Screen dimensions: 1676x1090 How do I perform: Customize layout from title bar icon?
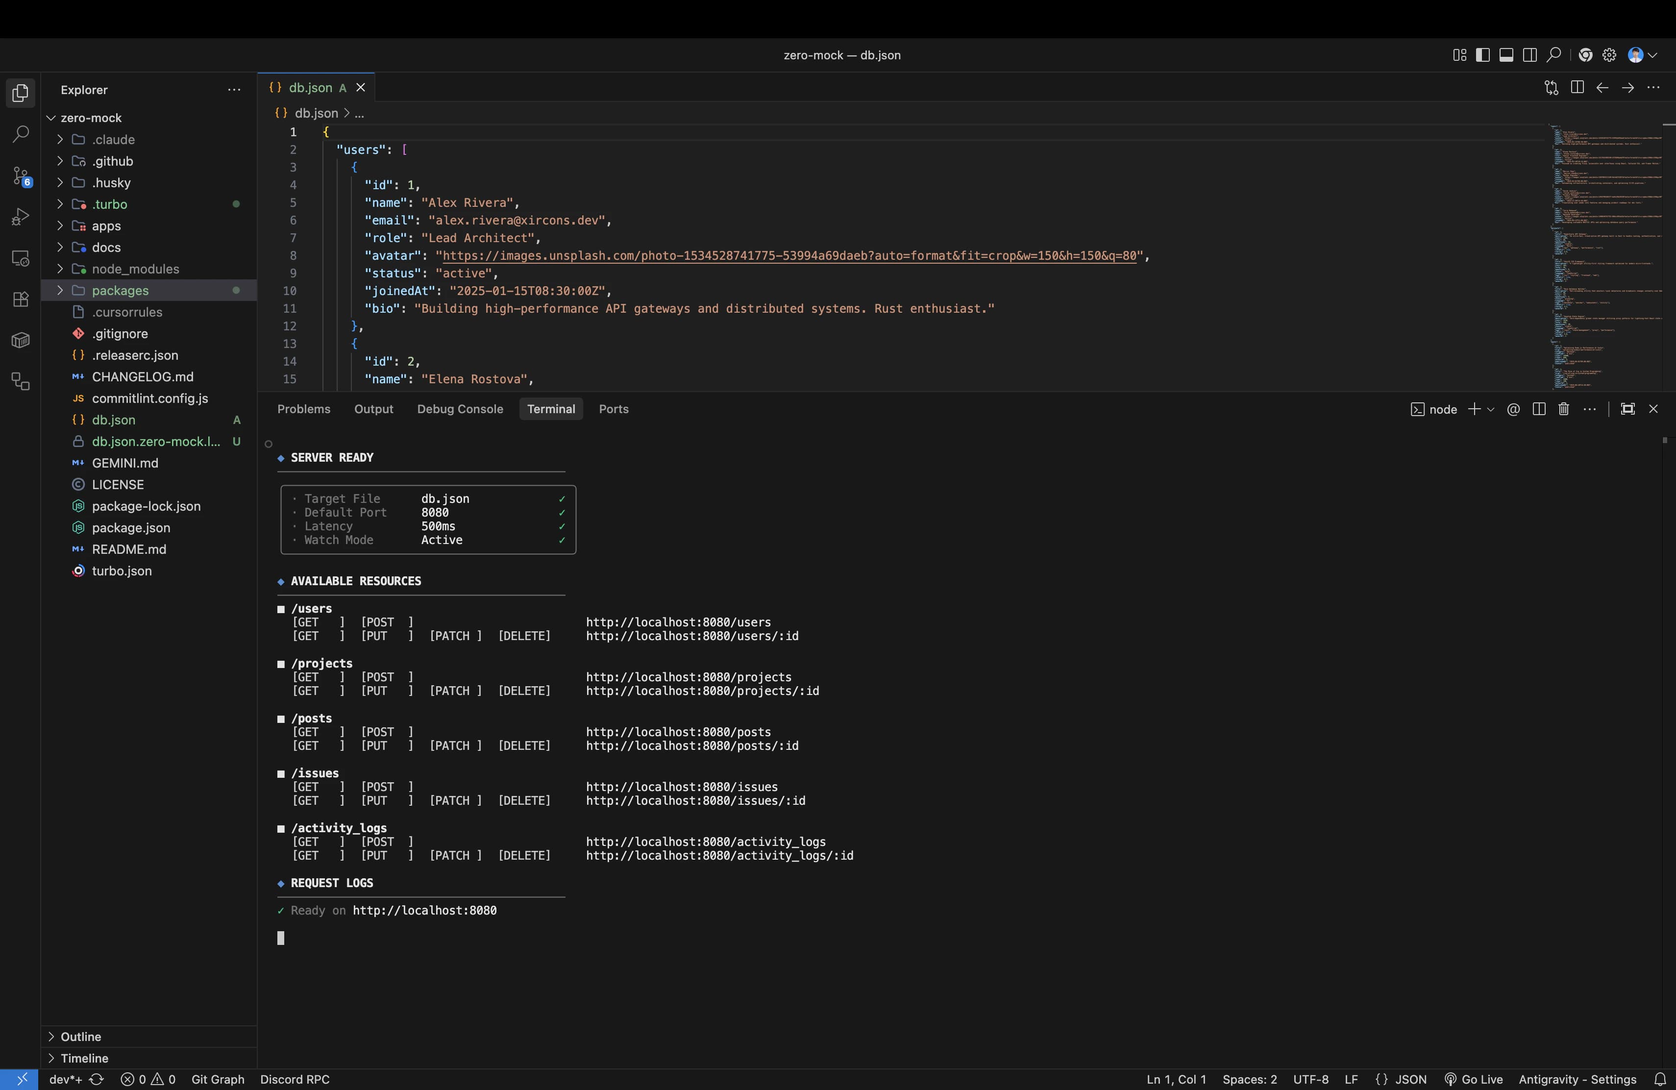click(1459, 55)
